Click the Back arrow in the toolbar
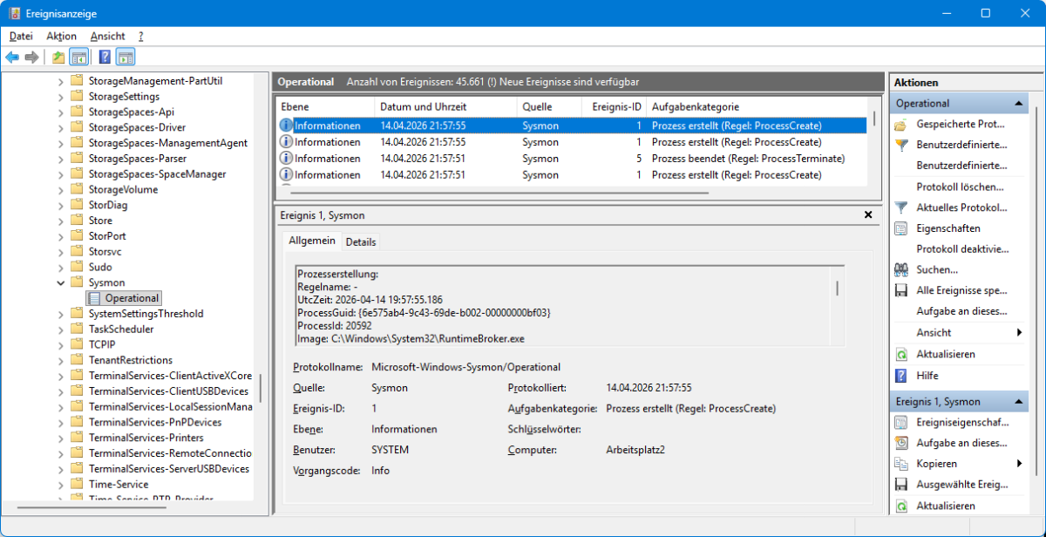This screenshot has height=537, width=1046. [x=12, y=58]
